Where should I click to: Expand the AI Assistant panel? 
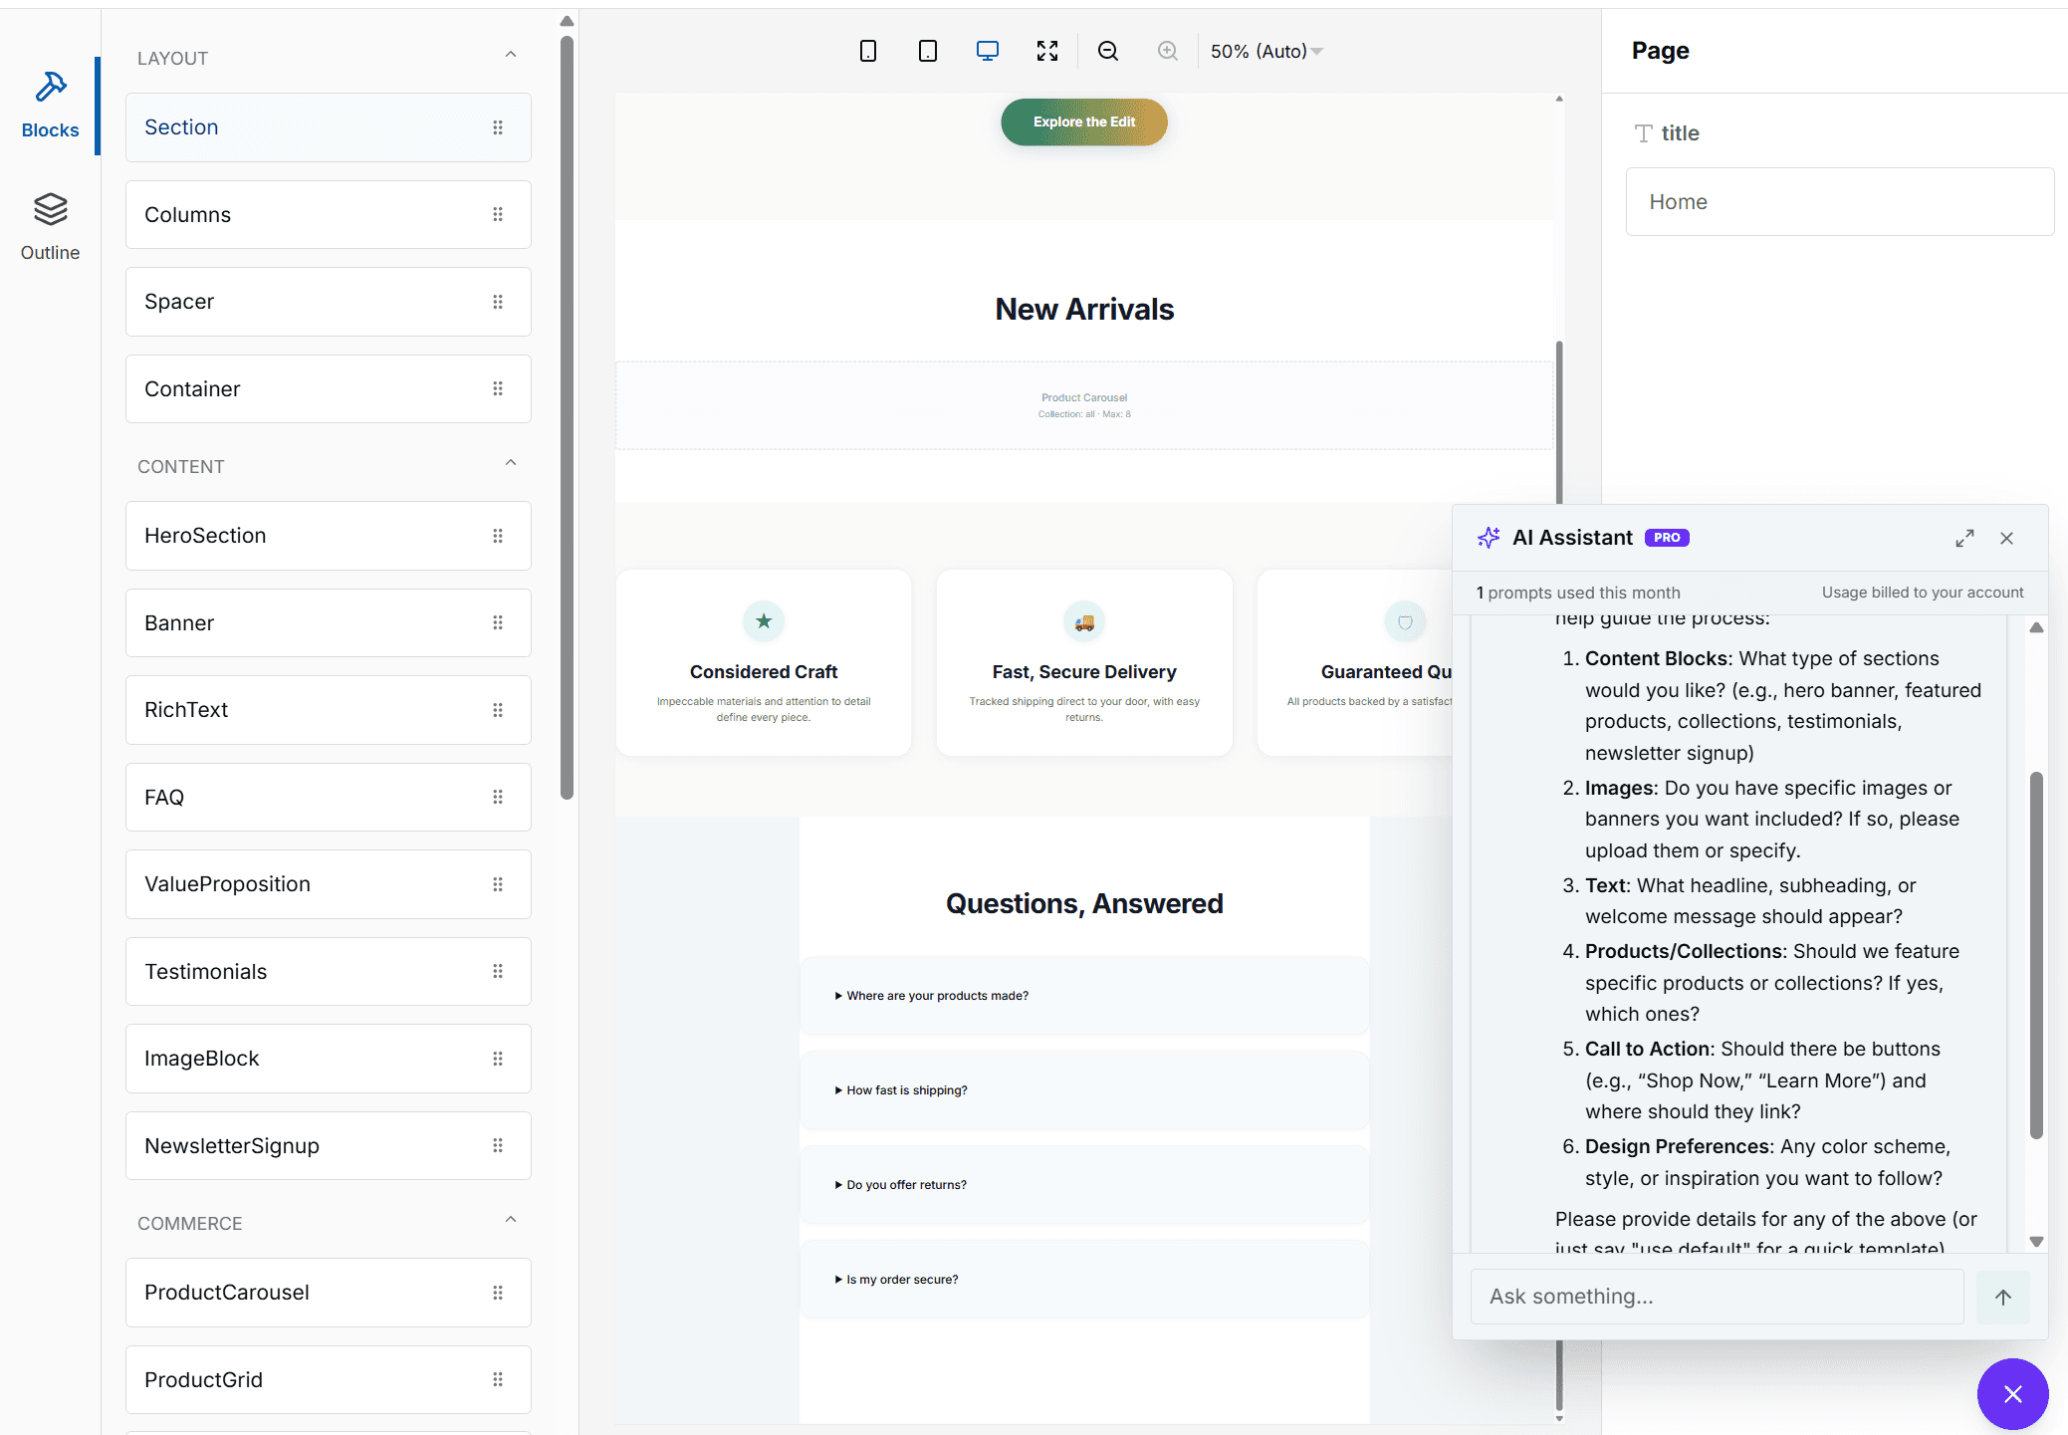pyautogui.click(x=1964, y=538)
